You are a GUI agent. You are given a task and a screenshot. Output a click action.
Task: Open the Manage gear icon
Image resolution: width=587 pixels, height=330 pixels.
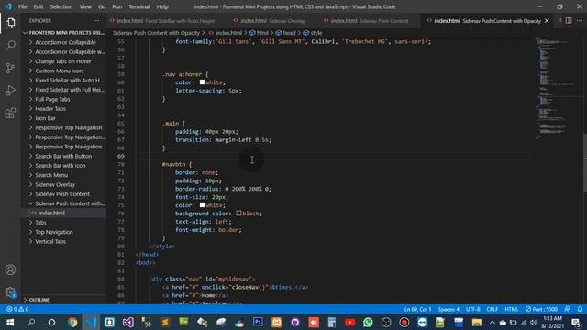[x=10, y=292]
